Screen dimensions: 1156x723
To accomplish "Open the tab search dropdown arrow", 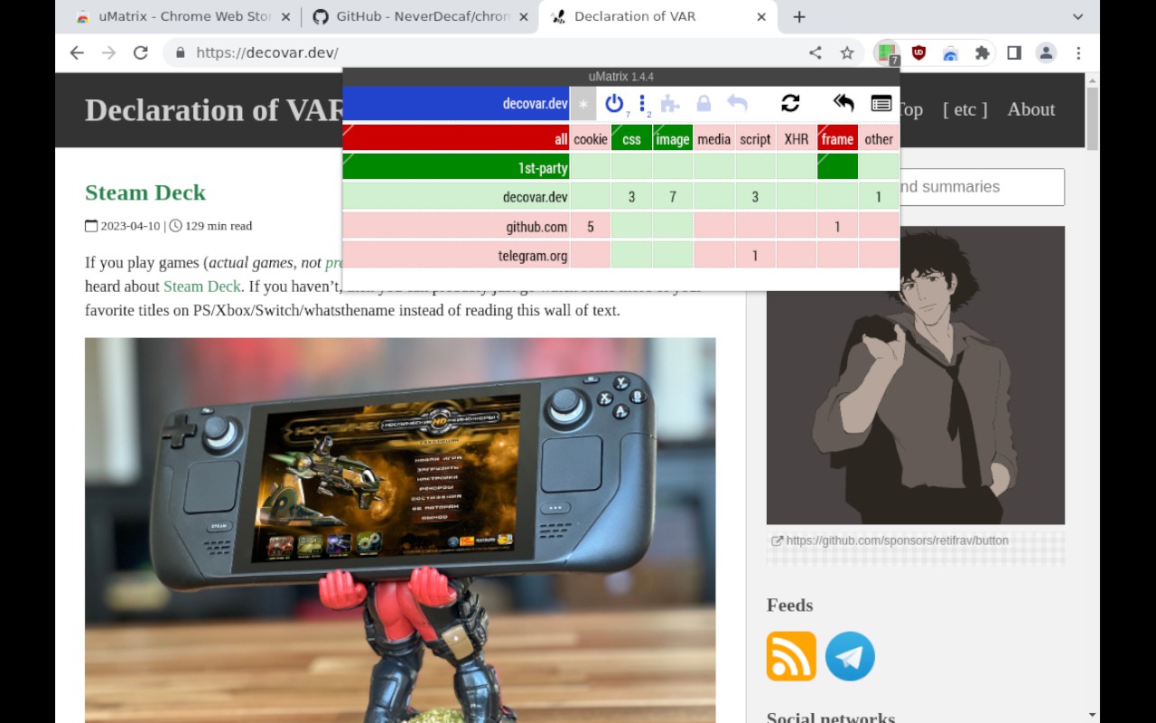I will [1077, 16].
